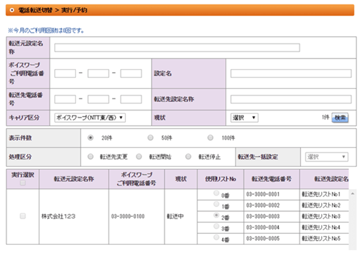Screen dimensions: 363x254
Task: Click the 転送元設定名称 column header
Action: coord(74,179)
